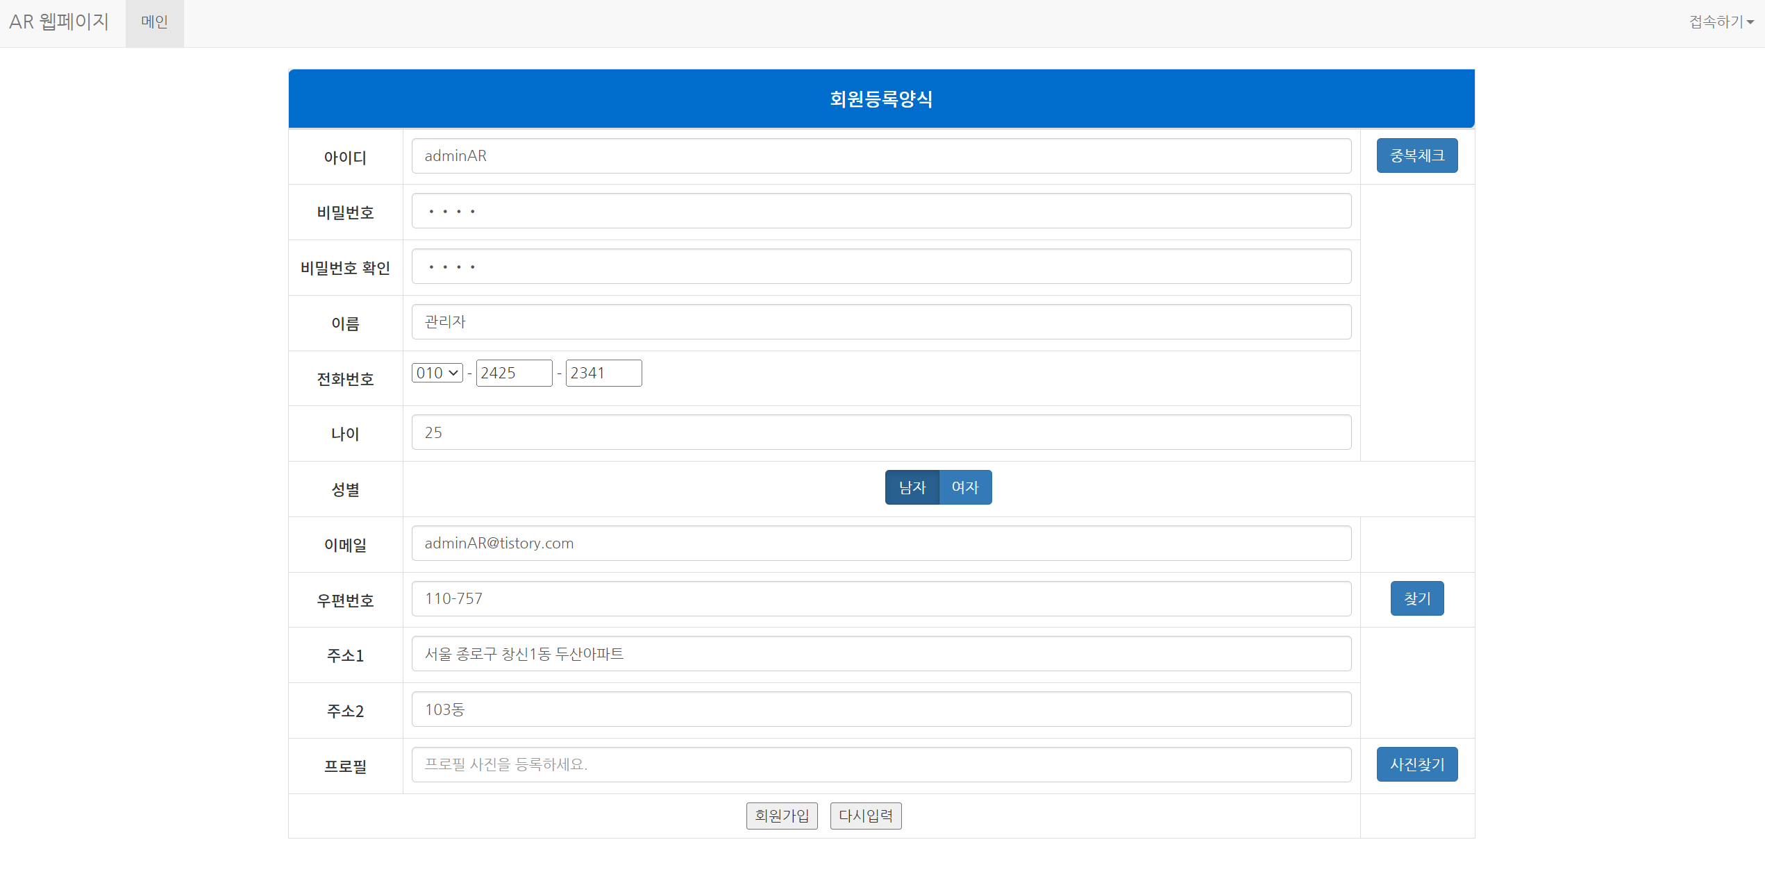Image resolution: width=1765 pixels, height=892 pixels.
Task: Reset the form with 다시입력 button
Action: (x=866, y=816)
